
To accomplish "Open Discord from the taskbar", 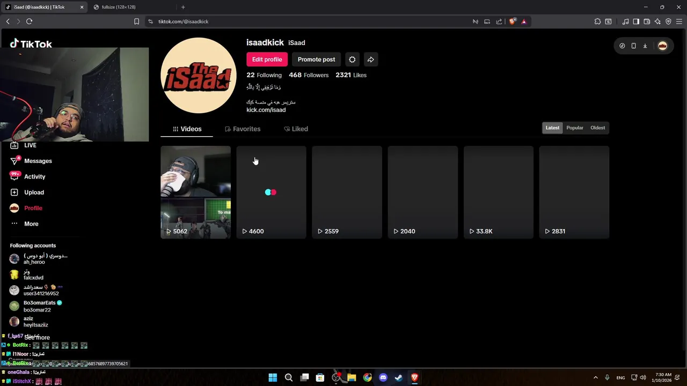I will pyautogui.click(x=383, y=377).
